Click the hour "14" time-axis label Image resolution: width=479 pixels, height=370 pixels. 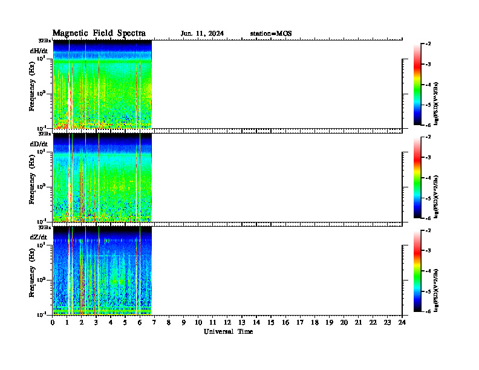[x=256, y=323]
